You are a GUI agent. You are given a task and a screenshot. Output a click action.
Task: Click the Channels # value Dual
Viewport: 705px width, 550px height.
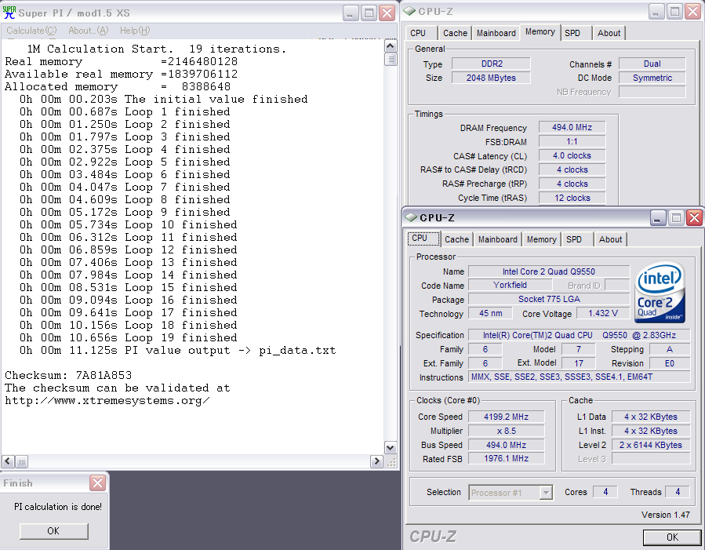[652, 64]
